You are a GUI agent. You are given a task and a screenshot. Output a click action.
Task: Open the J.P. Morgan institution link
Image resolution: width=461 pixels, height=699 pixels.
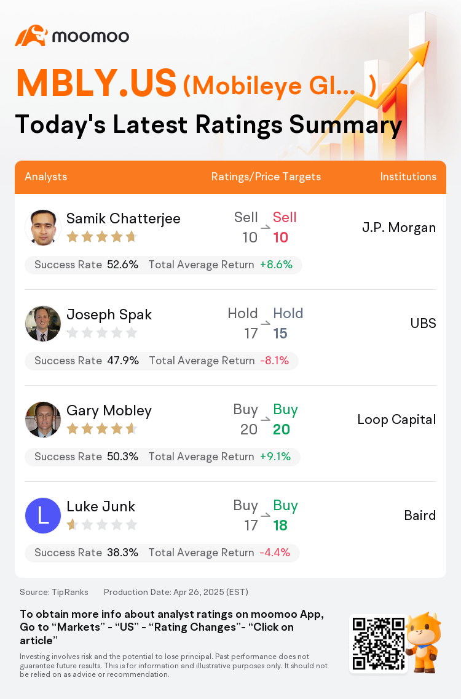tap(399, 227)
